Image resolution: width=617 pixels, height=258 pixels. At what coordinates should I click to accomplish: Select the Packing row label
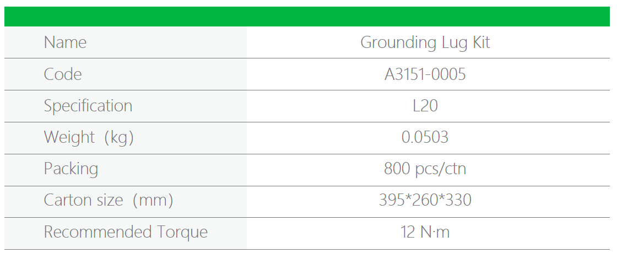[x=71, y=169]
